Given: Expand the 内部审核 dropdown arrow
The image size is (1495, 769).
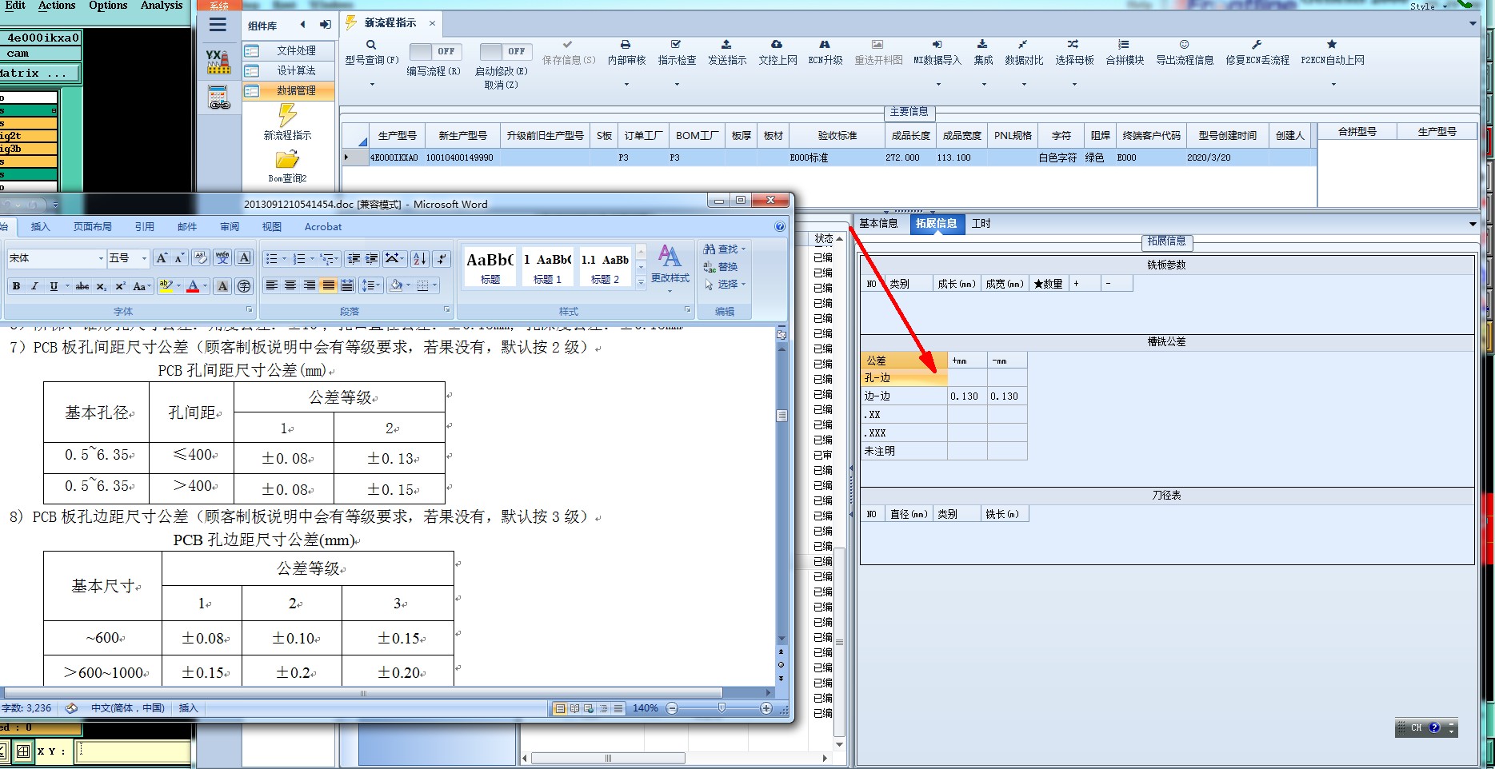Looking at the screenshot, I should tap(626, 84).
